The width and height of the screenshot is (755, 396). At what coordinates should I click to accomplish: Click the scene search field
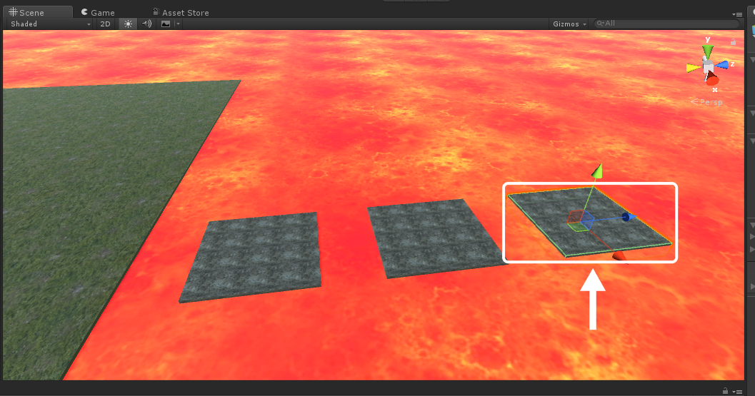pos(666,23)
